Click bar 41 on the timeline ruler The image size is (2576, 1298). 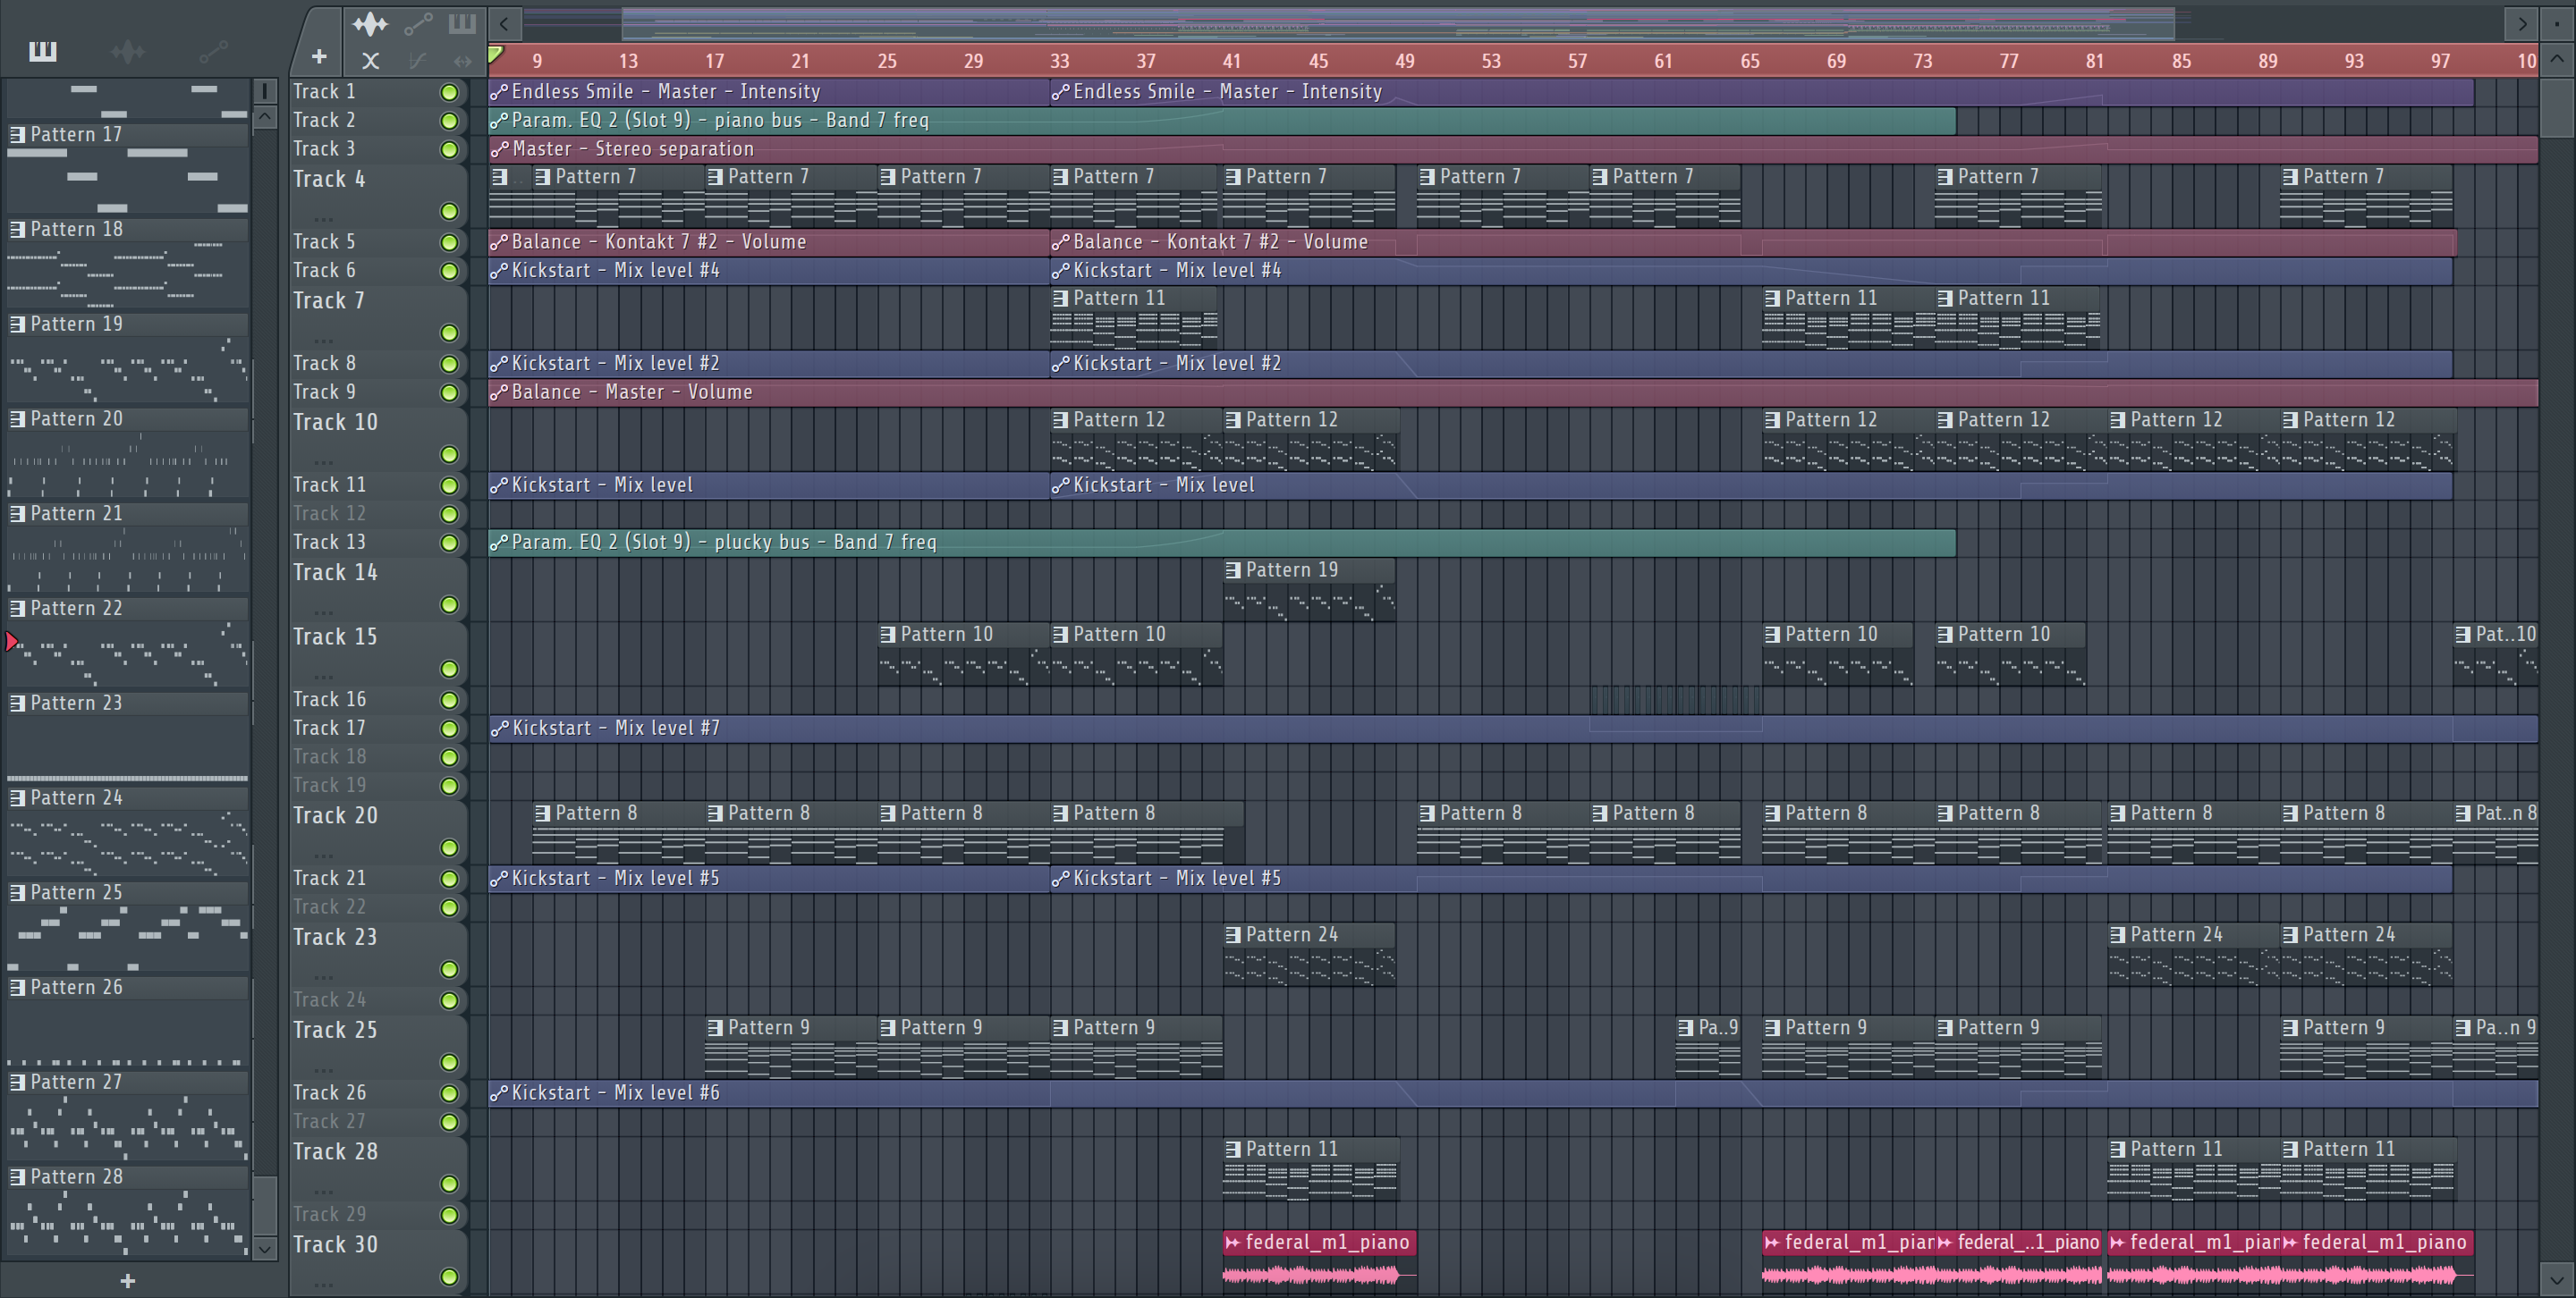pos(1232,62)
